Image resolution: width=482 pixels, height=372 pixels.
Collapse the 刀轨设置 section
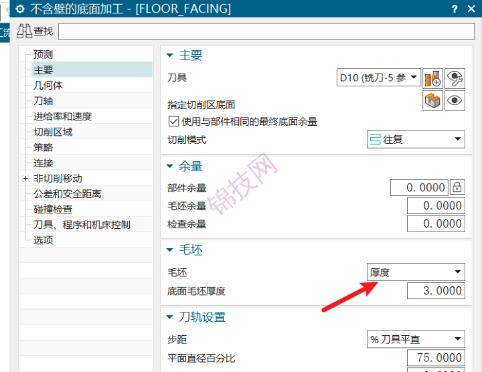point(169,317)
